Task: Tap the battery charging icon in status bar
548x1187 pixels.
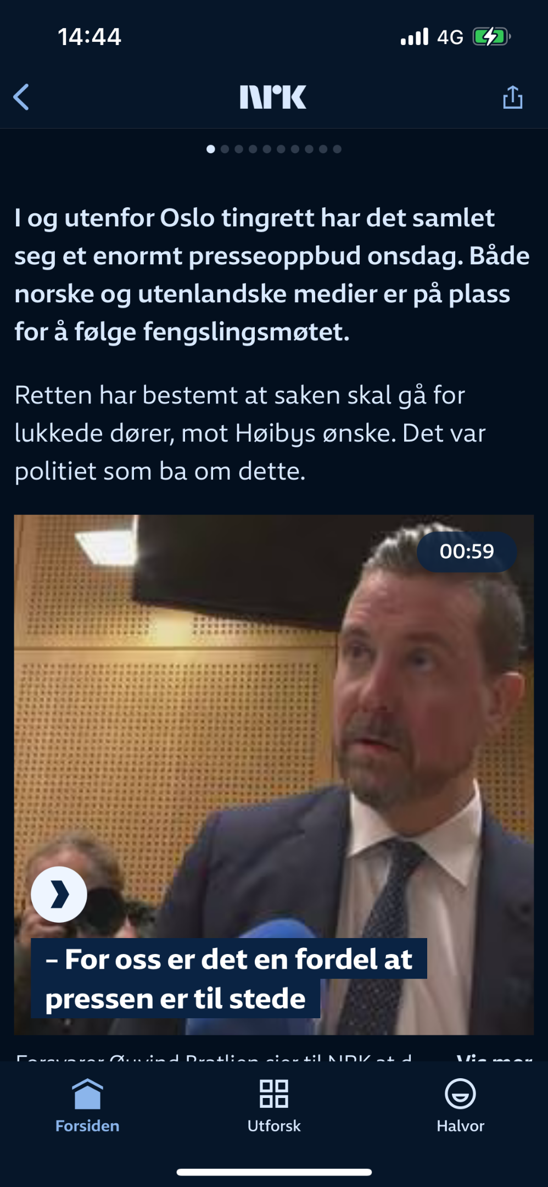Action: coord(491,37)
